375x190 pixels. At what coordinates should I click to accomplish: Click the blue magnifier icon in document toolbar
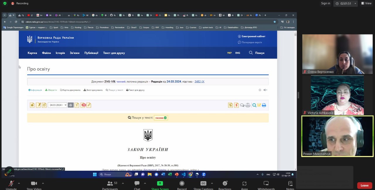[x=254, y=105]
